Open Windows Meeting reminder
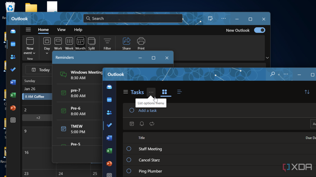The image size is (316, 177). (79, 75)
